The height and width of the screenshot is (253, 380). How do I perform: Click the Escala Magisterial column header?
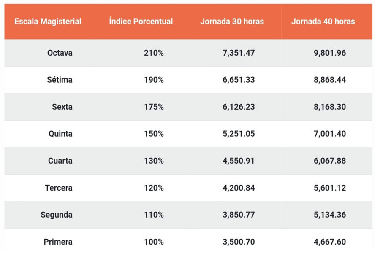coord(48,22)
